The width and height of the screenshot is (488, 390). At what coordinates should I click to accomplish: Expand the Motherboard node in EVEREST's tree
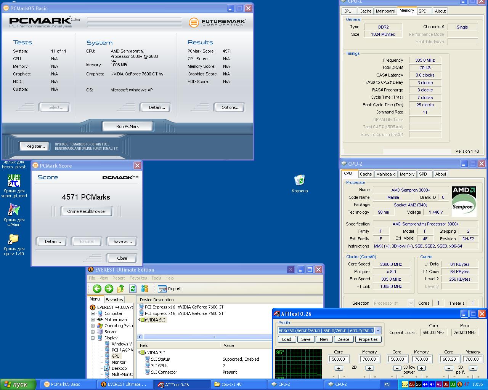click(93, 320)
